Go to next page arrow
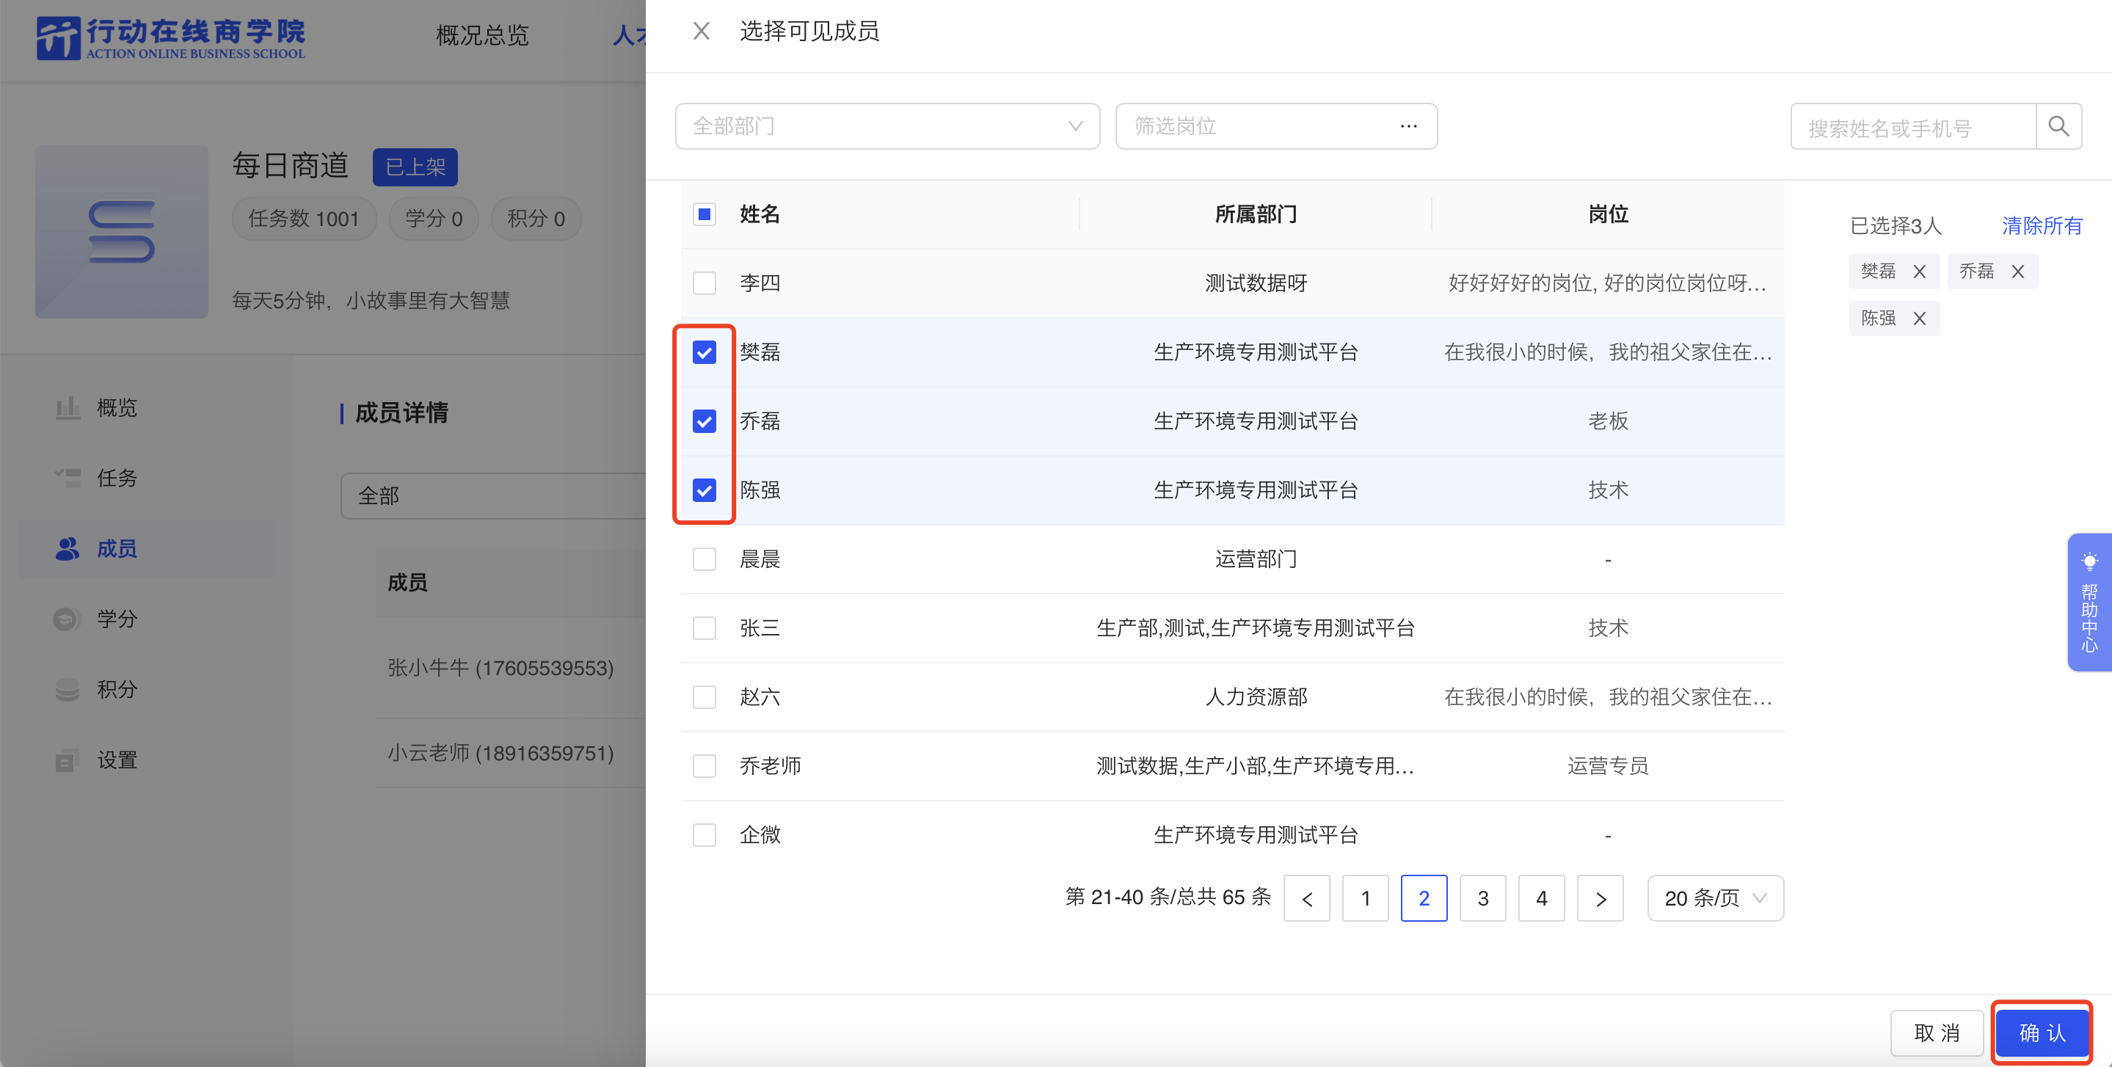Image resolution: width=2112 pixels, height=1067 pixels. [x=1600, y=898]
